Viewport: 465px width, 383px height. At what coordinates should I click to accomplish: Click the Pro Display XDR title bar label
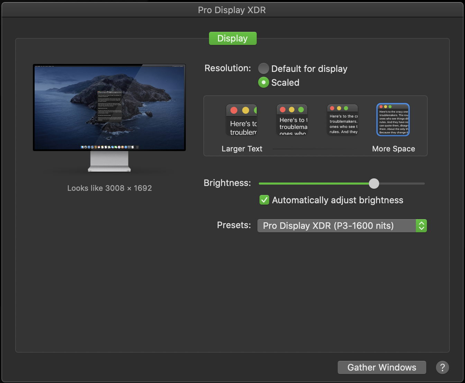[x=232, y=10]
